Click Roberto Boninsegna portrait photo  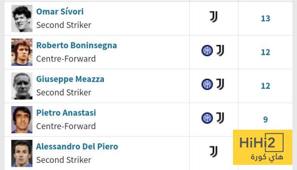(x=22, y=52)
